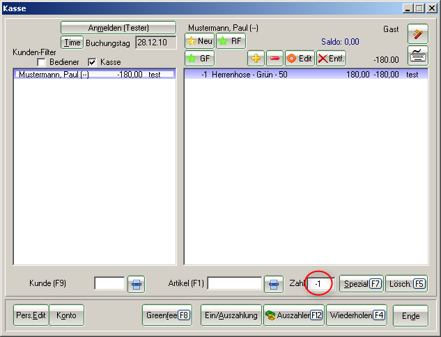This screenshot has height=337, width=441.
Task: Click the Gast label
Action: 391,29
